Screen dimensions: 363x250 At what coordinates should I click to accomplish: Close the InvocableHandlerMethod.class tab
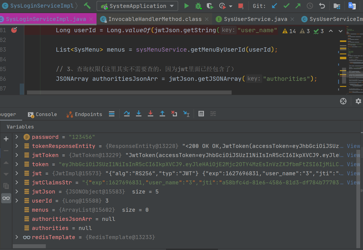[x=207, y=19]
